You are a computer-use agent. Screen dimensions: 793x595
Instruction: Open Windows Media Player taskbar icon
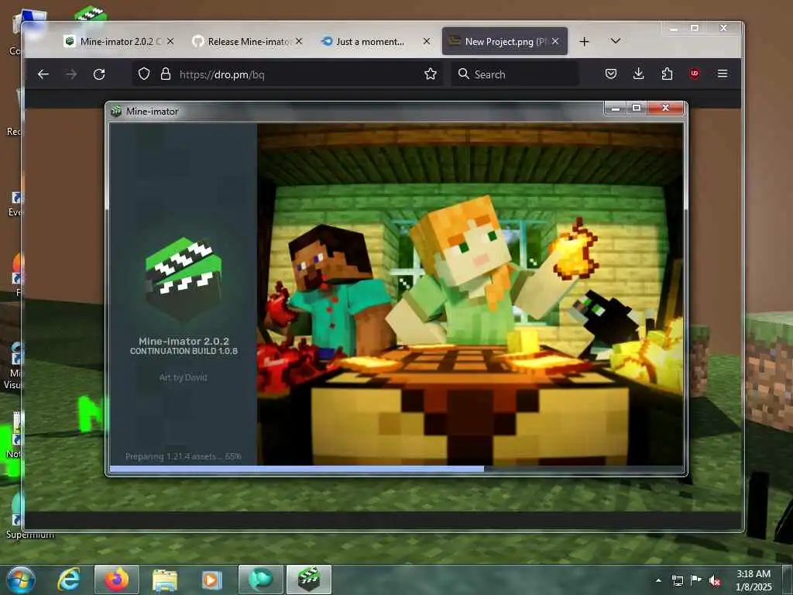point(211,580)
